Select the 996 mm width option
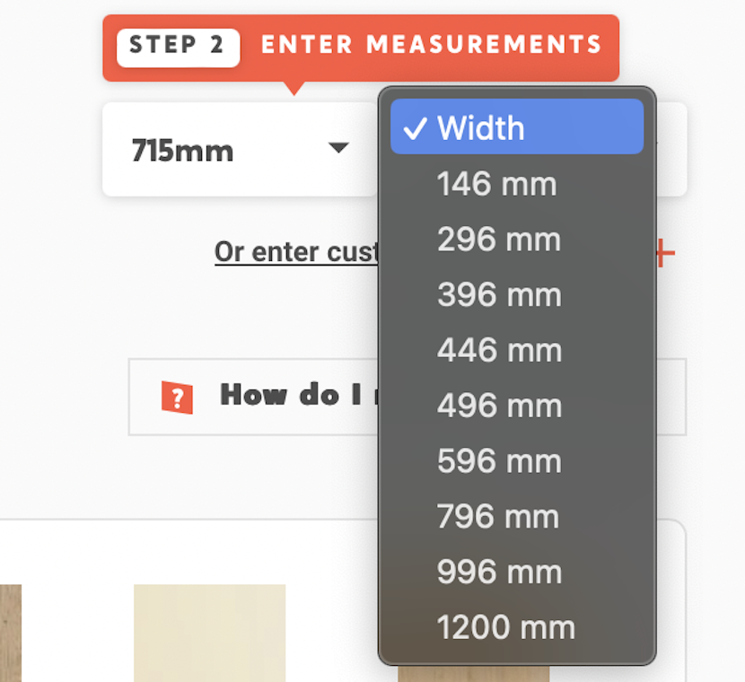The height and width of the screenshot is (682, 745). (499, 573)
